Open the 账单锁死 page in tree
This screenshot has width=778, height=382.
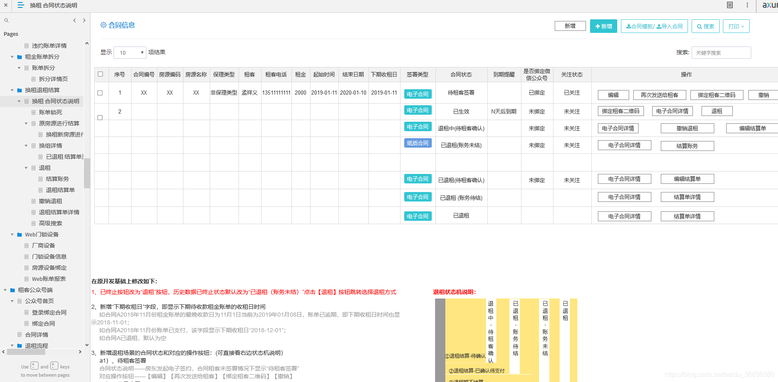51,112
